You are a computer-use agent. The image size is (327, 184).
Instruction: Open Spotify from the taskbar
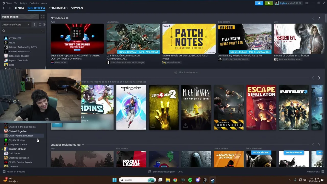pyautogui.click(x=190, y=180)
